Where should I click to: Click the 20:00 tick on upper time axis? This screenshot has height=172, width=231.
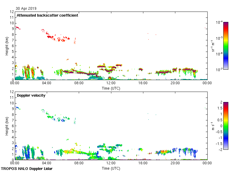pos(175,83)
